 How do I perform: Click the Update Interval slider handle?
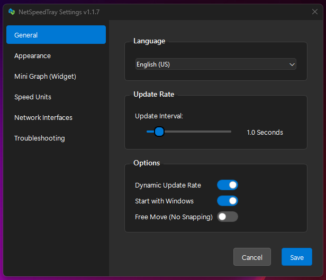coord(159,132)
